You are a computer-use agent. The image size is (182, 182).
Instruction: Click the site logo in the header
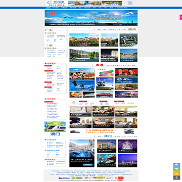point(57,3)
